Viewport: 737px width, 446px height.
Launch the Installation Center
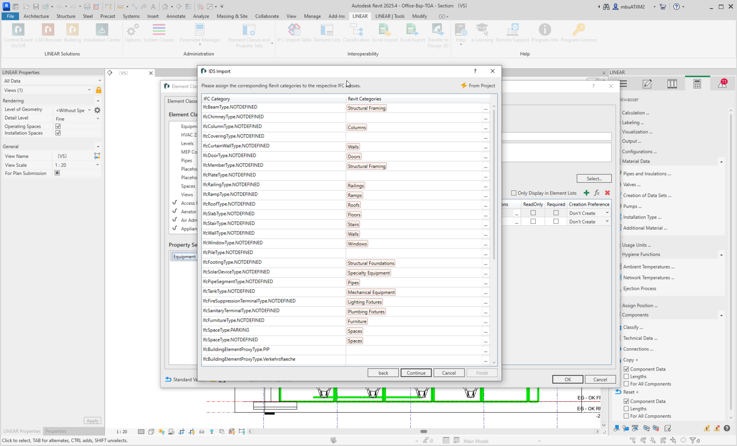[x=102, y=33]
